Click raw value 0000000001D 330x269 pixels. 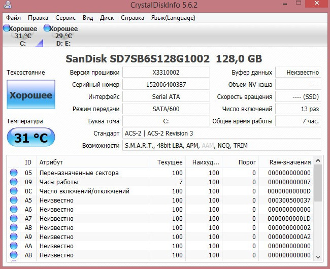point(289,219)
